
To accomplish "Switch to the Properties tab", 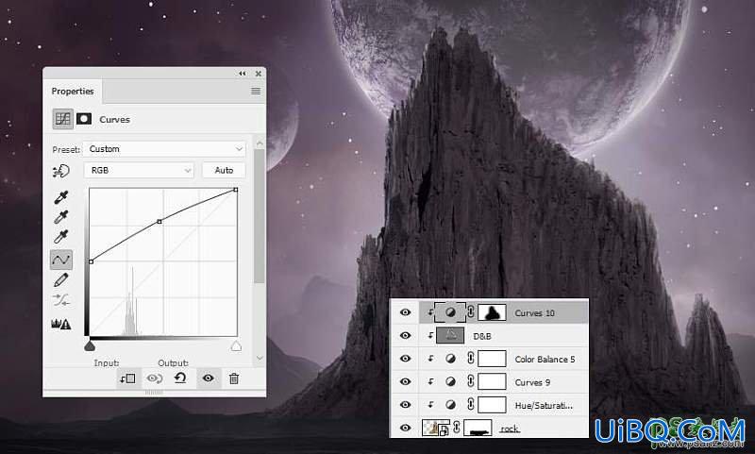I will (x=73, y=91).
